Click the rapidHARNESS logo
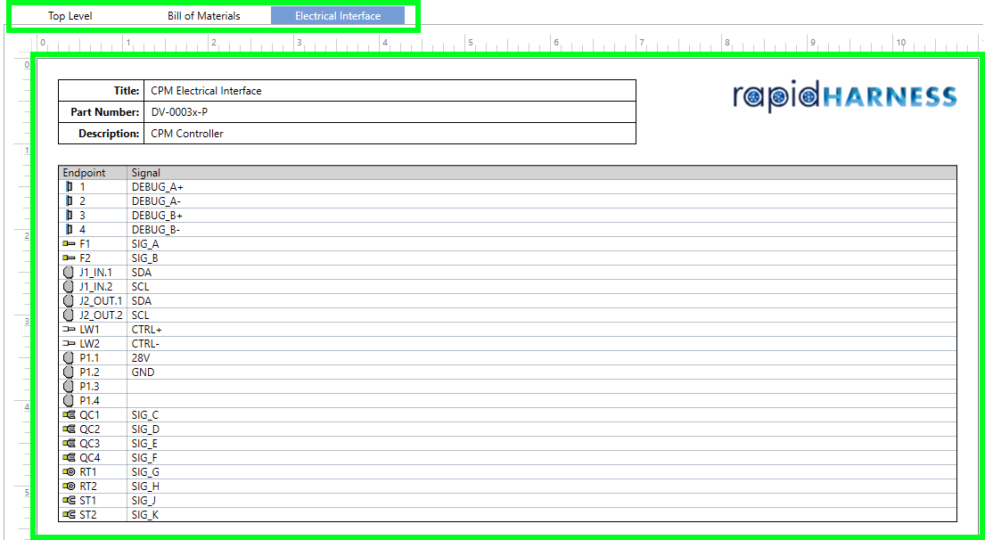 click(844, 97)
